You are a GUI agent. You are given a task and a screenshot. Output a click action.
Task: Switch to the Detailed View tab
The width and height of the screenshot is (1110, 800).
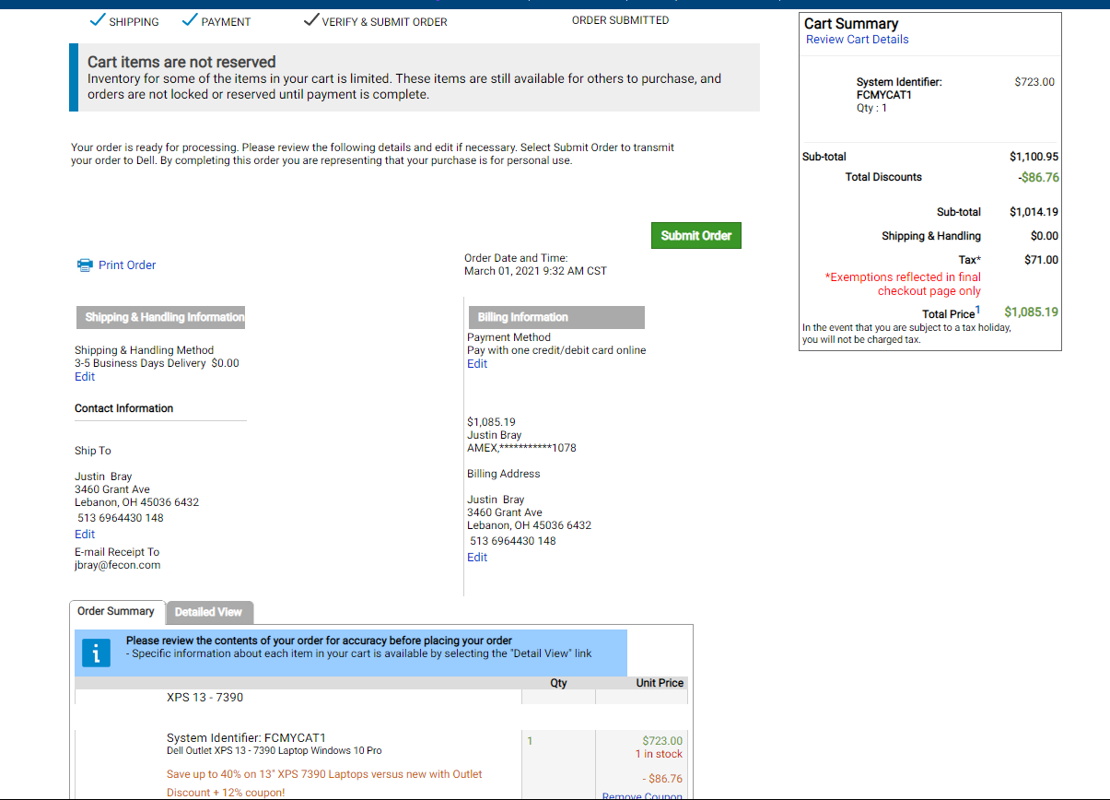208,612
